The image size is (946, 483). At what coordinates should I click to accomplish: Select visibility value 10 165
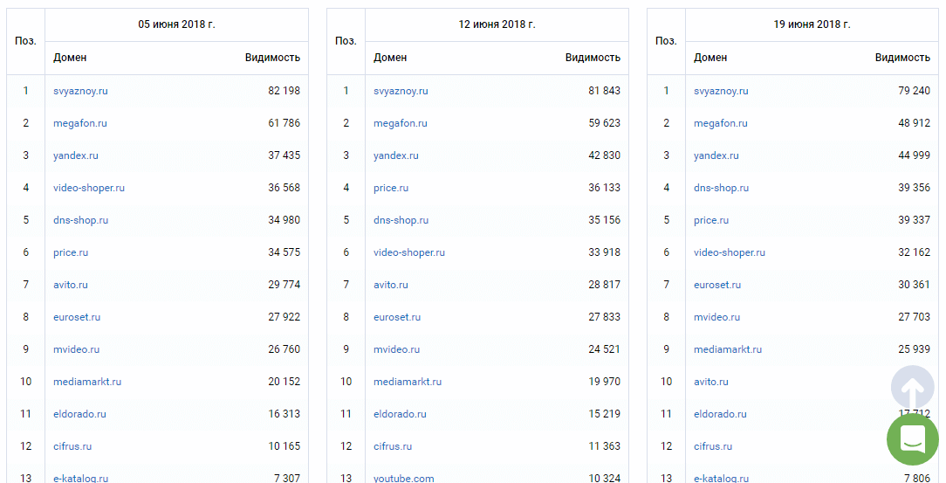pos(284,446)
